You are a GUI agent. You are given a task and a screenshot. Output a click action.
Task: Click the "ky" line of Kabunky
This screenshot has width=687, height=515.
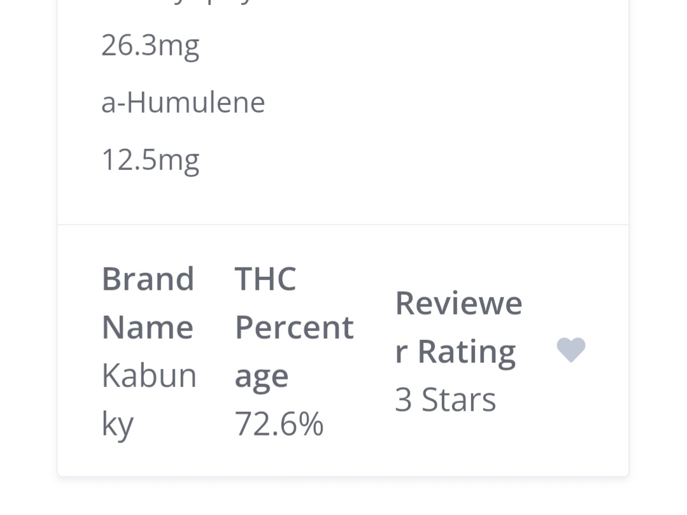(x=117, y=425)
